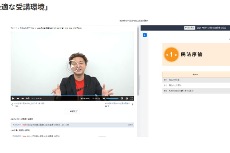
Task: Go to the previous lecture using left chevron
Action: 11,104
